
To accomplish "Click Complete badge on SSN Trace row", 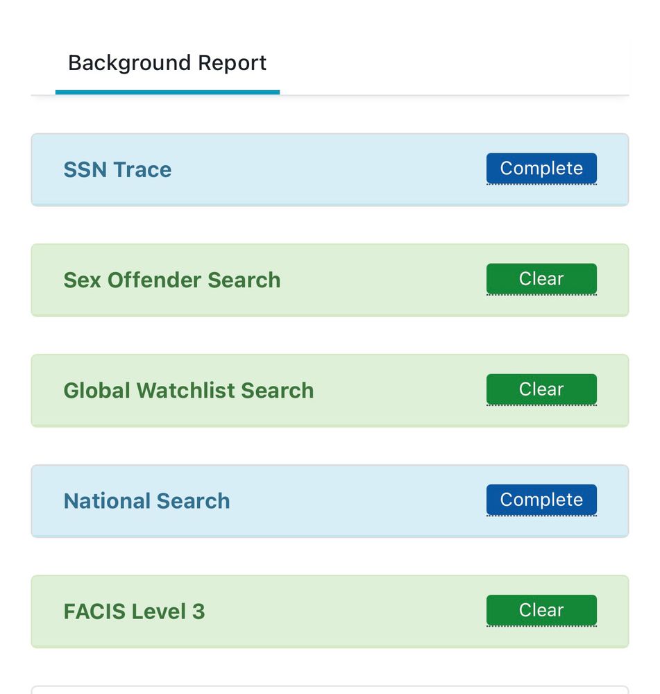I will (x=541, y=168).
